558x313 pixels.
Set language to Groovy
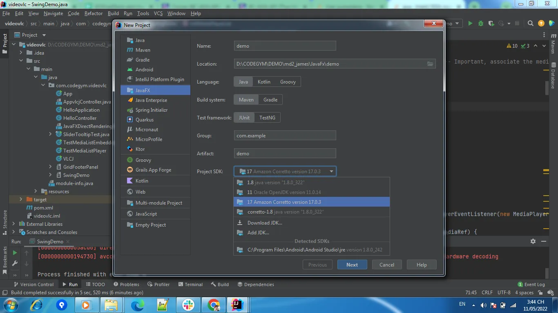tap(288, 82)
